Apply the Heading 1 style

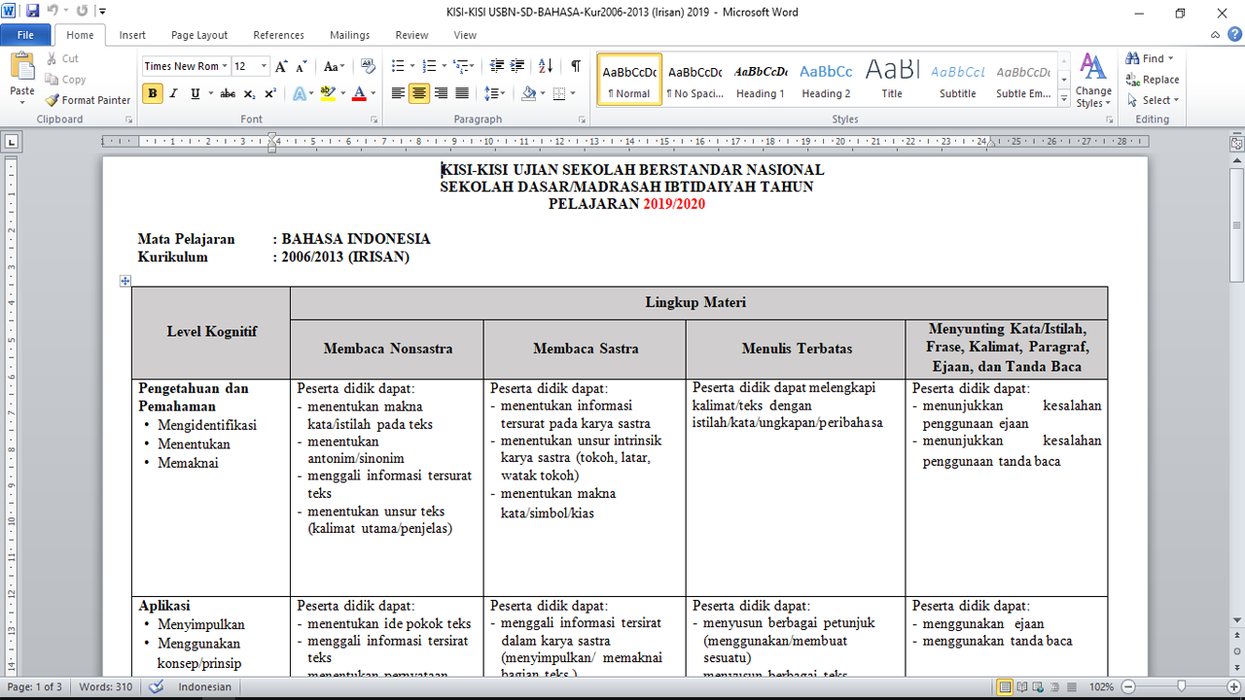click(x=761, y=81)
